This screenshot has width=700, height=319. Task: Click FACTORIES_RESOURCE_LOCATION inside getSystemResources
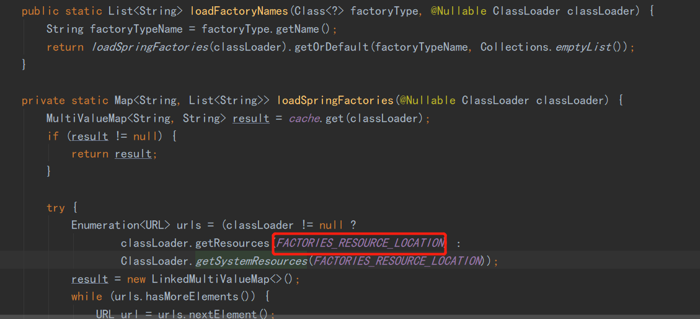click(396, 261)
